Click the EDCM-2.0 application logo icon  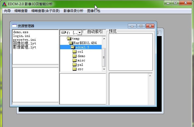[x=4, y=4]
